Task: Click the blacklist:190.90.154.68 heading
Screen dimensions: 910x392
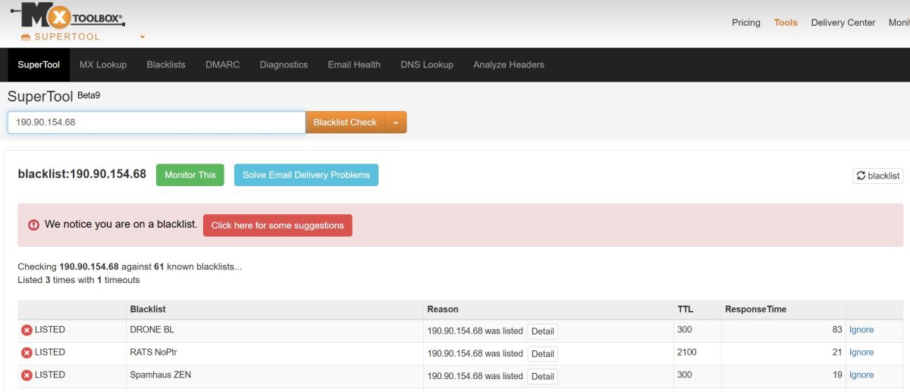Action: click(x=82, y=174)
